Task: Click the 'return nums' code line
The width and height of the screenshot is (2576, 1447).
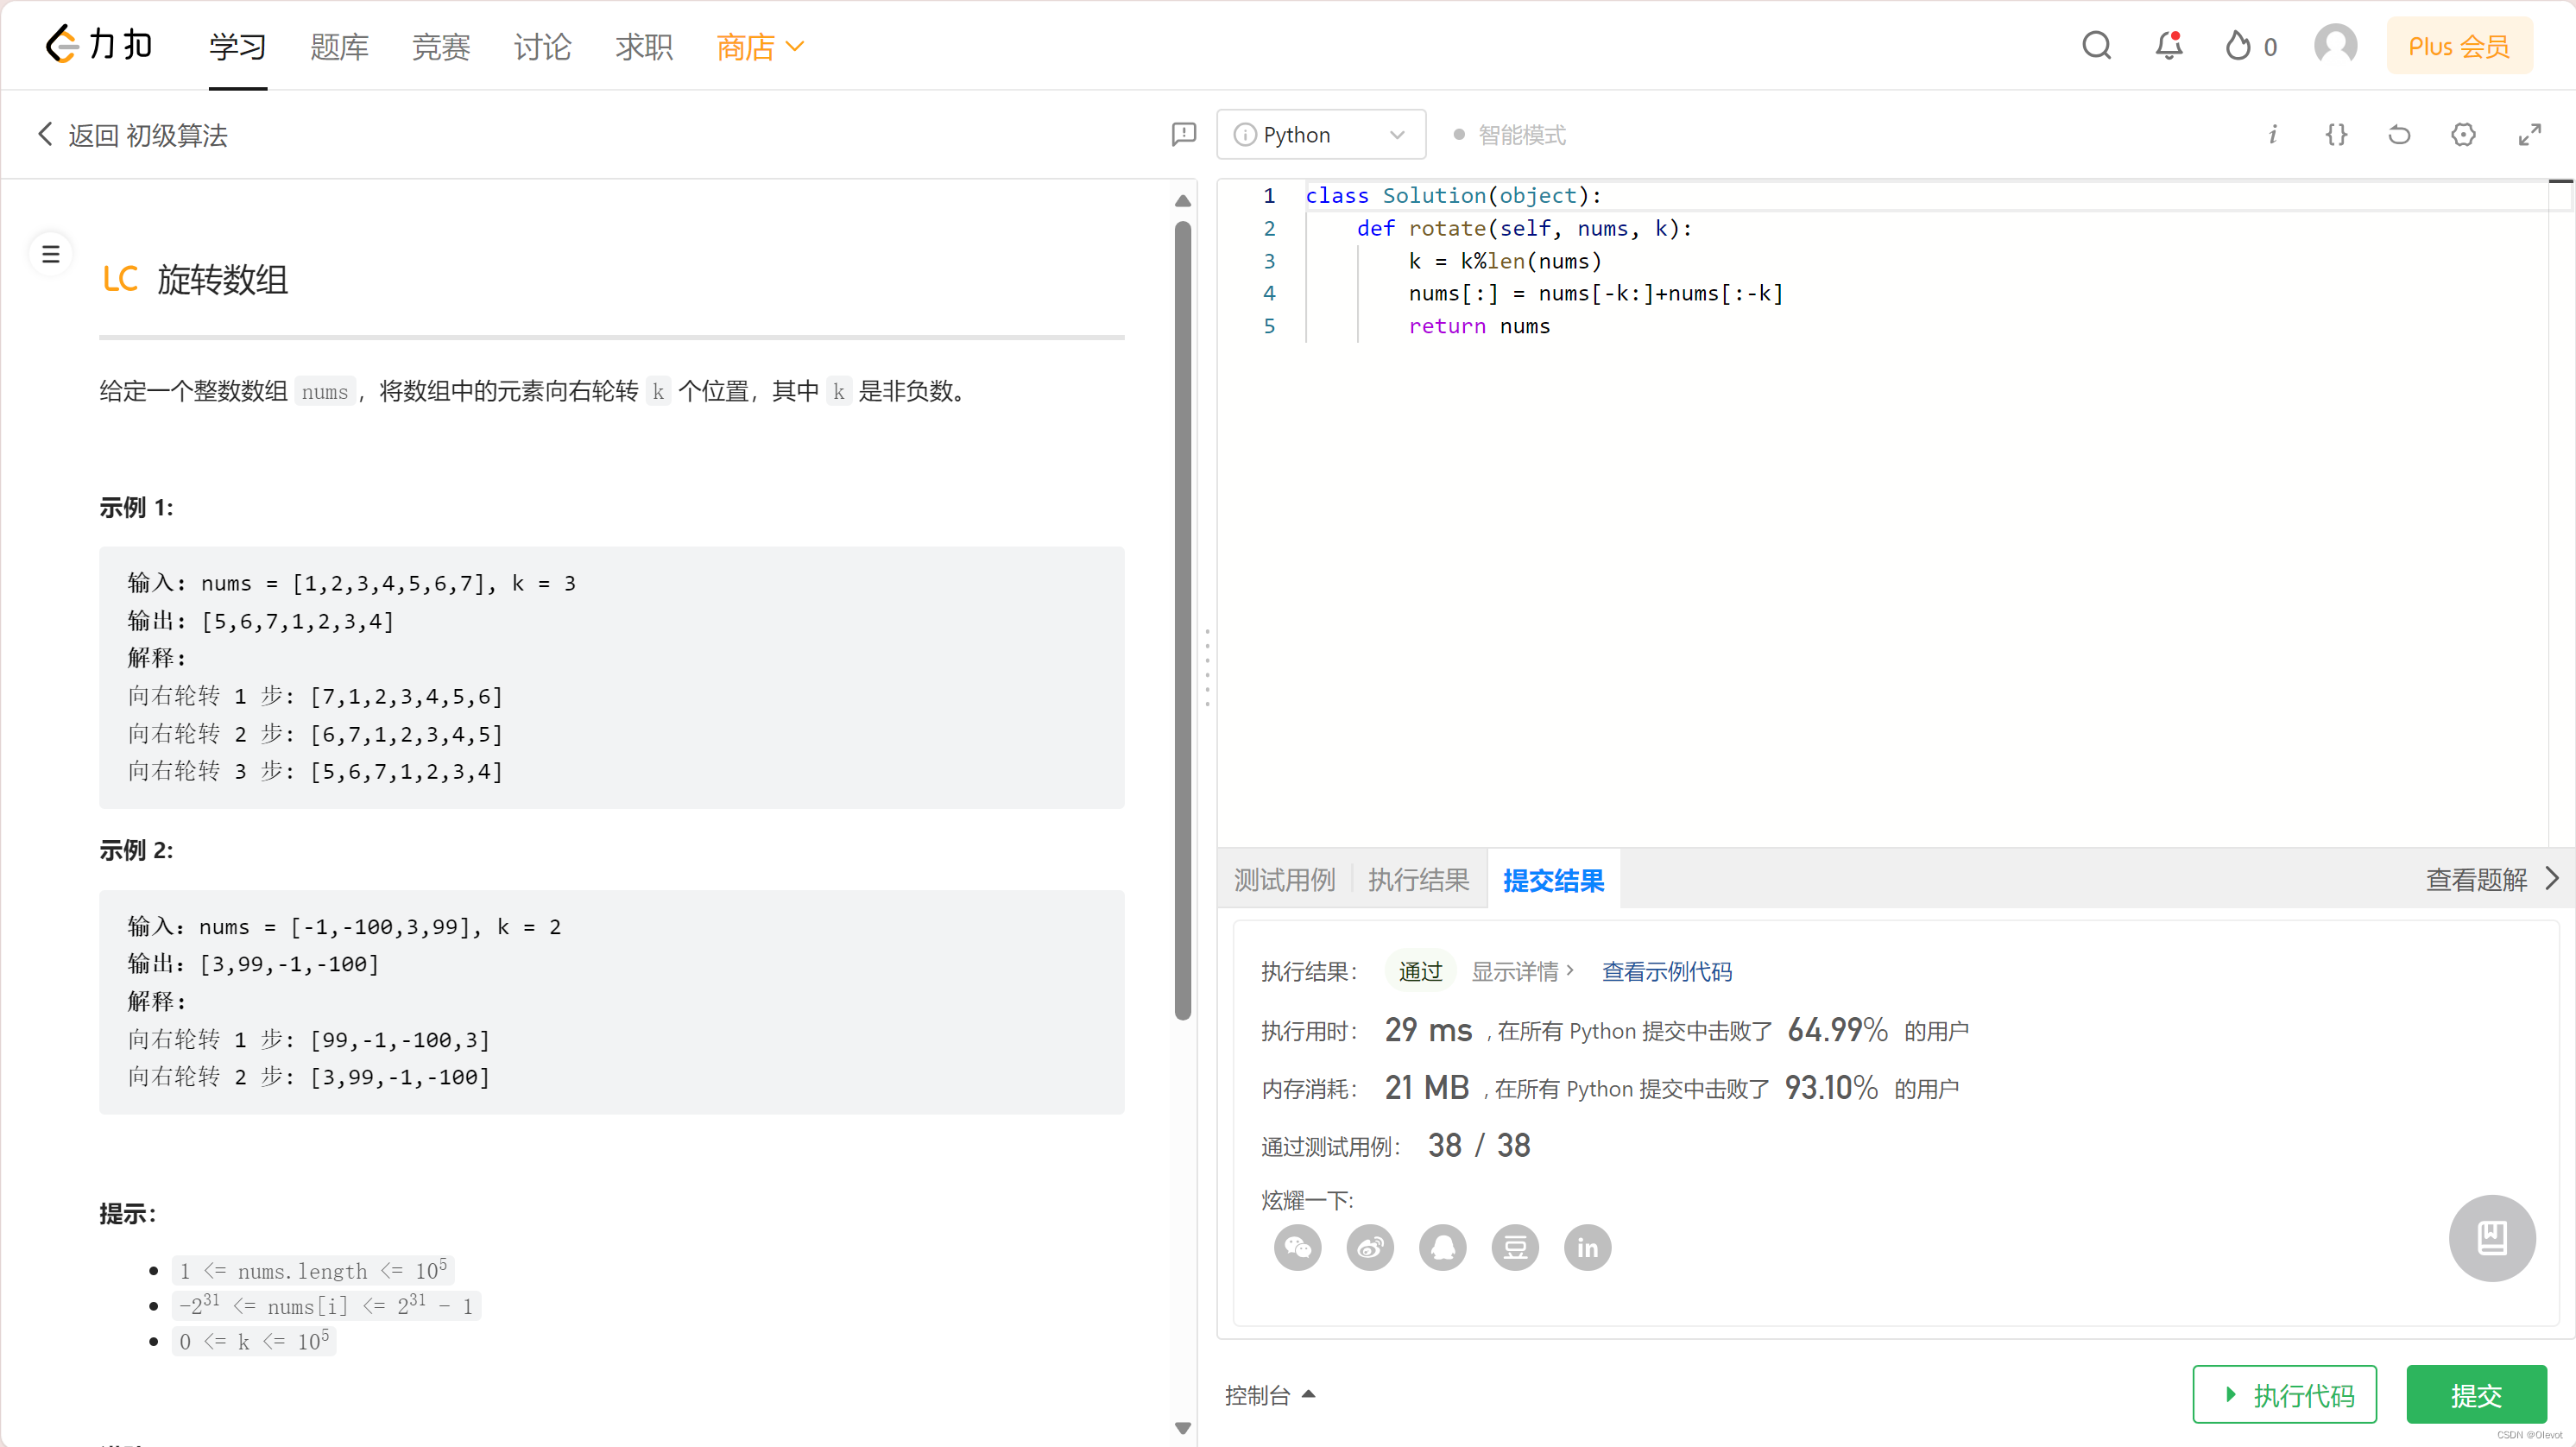Action: click(1479, 326)
